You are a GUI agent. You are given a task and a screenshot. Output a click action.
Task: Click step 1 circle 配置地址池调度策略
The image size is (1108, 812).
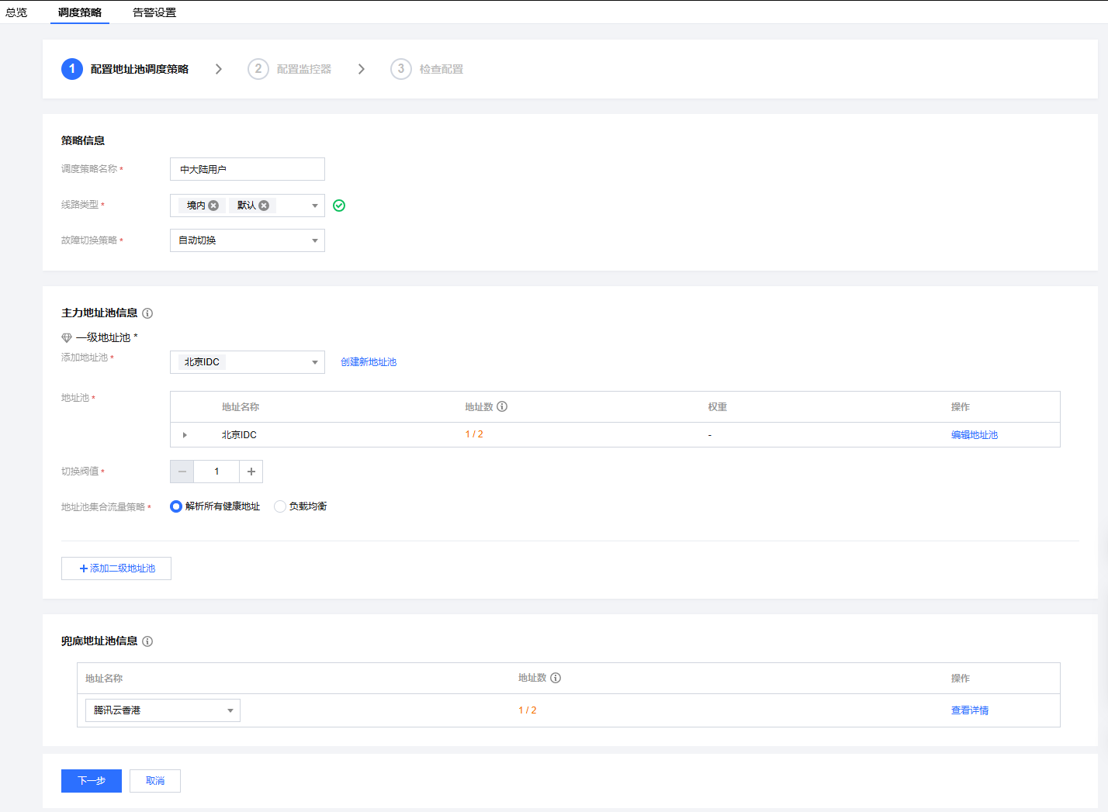[72, 69]
